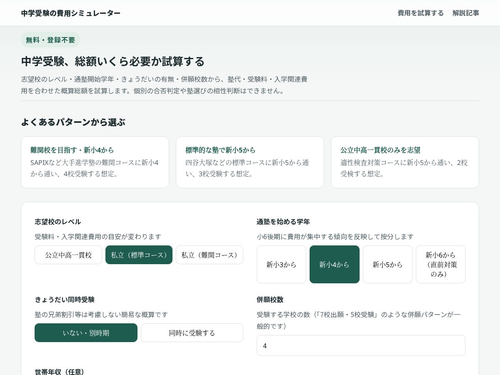Open the 費用を試算する nav link
500x375 pixels.
pos(420,13)
